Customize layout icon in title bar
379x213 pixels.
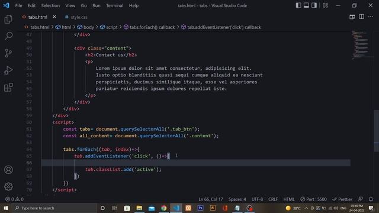tap(325, 5)
